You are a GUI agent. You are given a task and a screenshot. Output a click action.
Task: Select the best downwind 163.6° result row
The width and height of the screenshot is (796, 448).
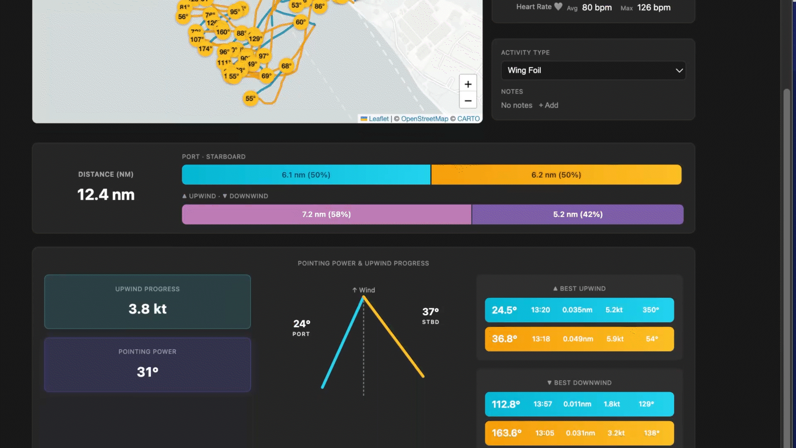579,433
